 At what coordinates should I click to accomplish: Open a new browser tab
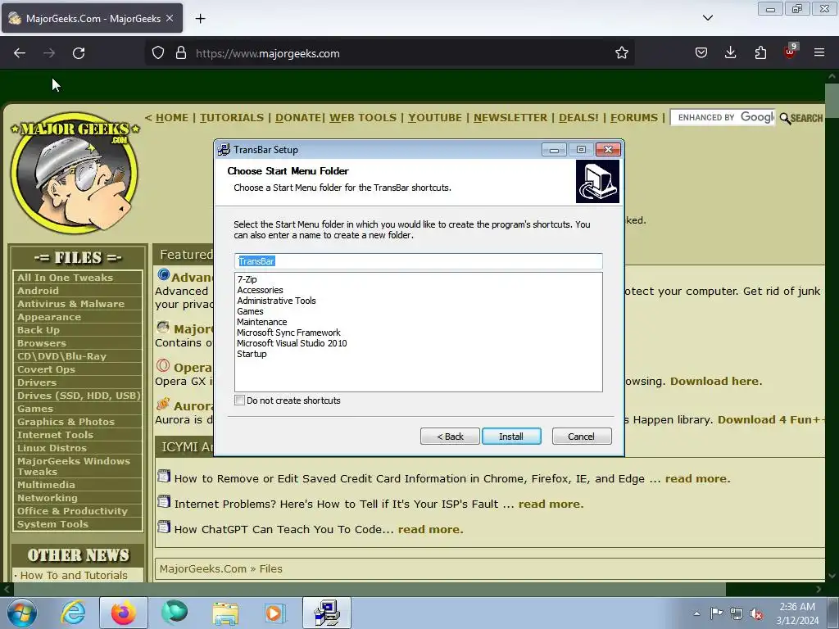click(x=200, y=19)
